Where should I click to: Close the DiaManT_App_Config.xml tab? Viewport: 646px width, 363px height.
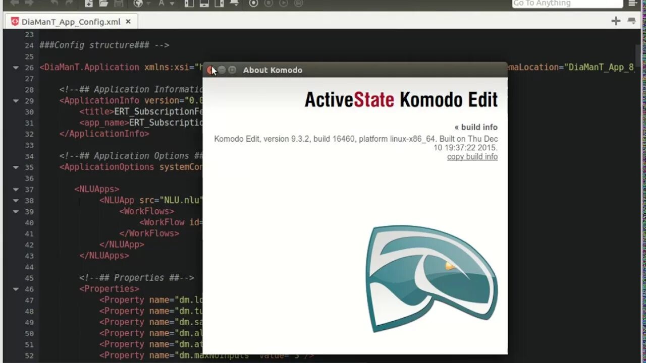coord(128,22)
